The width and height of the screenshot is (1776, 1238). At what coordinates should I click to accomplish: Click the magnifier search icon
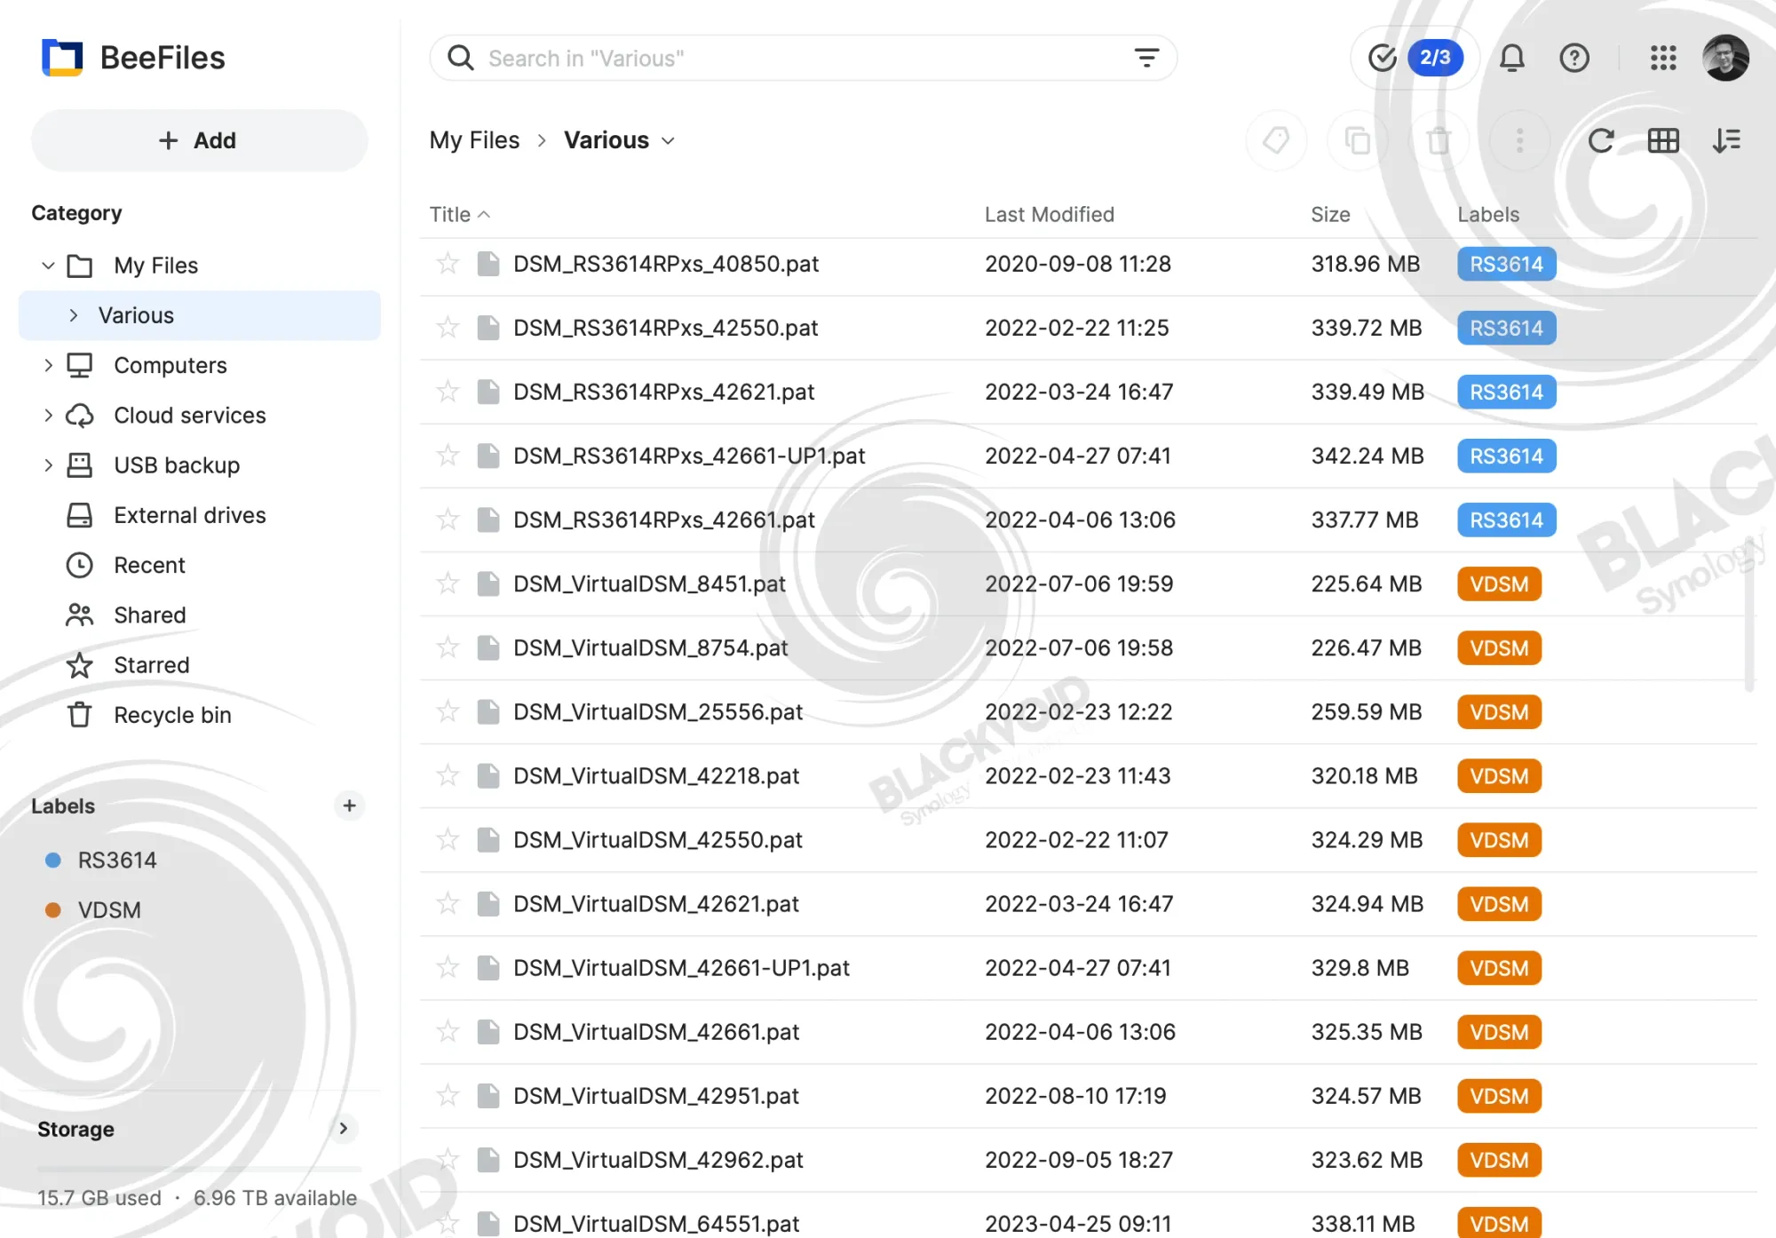(460, 58)
